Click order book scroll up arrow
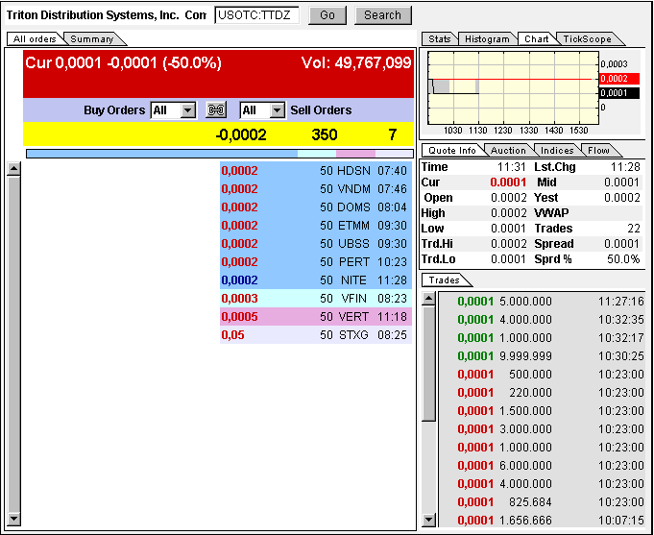 pos(13,169)
